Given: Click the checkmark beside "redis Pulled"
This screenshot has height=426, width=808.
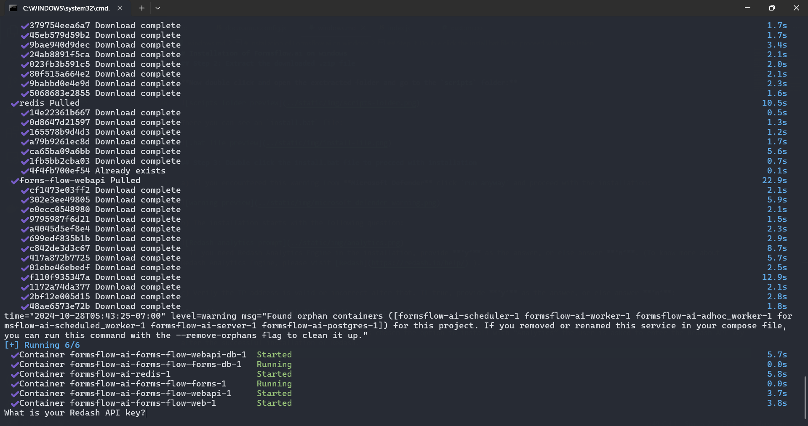Looking at the screenshot, I should (x=15, y=103).
